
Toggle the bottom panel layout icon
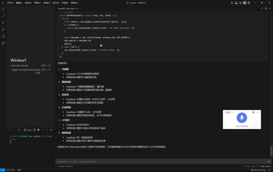236,3
